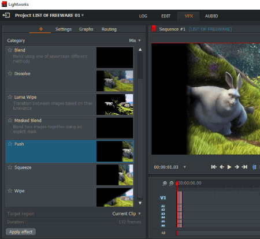
Task: Select the A1 audio track label
Action: (x=163, y=206)
